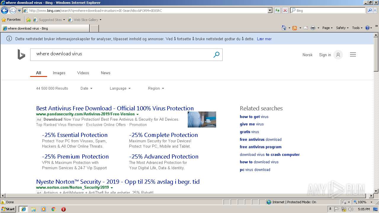Expand the address bar history dropdown

point(270,10)
